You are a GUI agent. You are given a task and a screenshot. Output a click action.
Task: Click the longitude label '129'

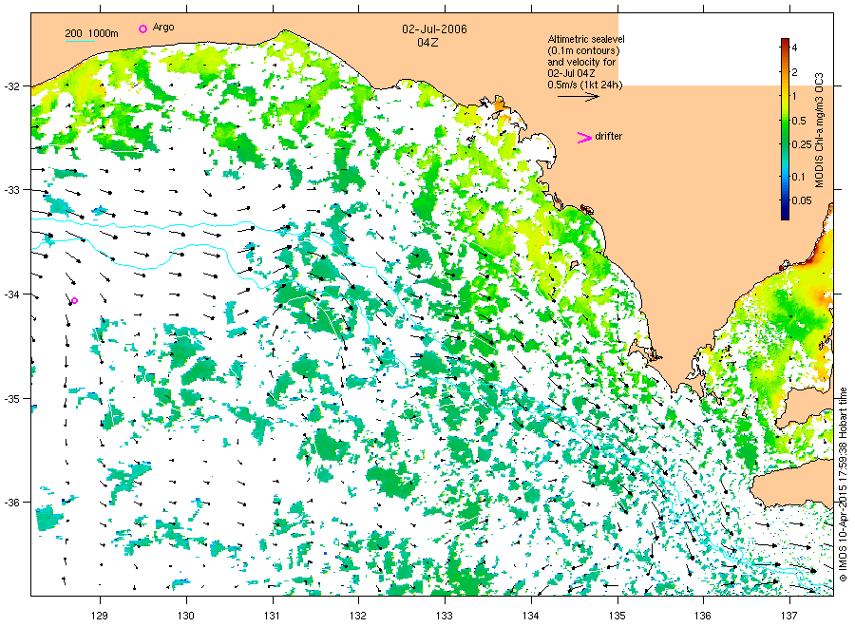[x=100, y=617]
